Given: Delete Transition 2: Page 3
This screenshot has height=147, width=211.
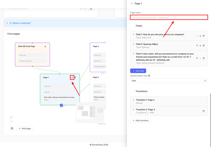Looking at the screenshot, I should click(203, 111).
